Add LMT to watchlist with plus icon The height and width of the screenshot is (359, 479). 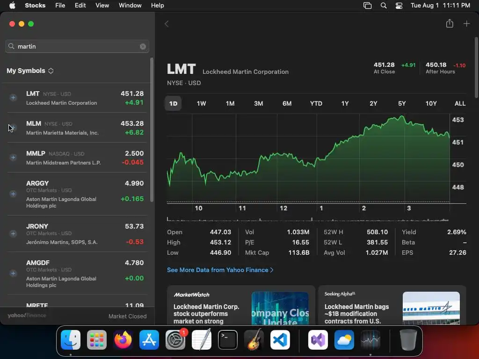13,98
